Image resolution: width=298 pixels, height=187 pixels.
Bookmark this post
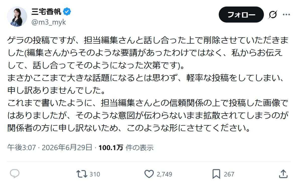pyautogui.click(x=216, y=174)
